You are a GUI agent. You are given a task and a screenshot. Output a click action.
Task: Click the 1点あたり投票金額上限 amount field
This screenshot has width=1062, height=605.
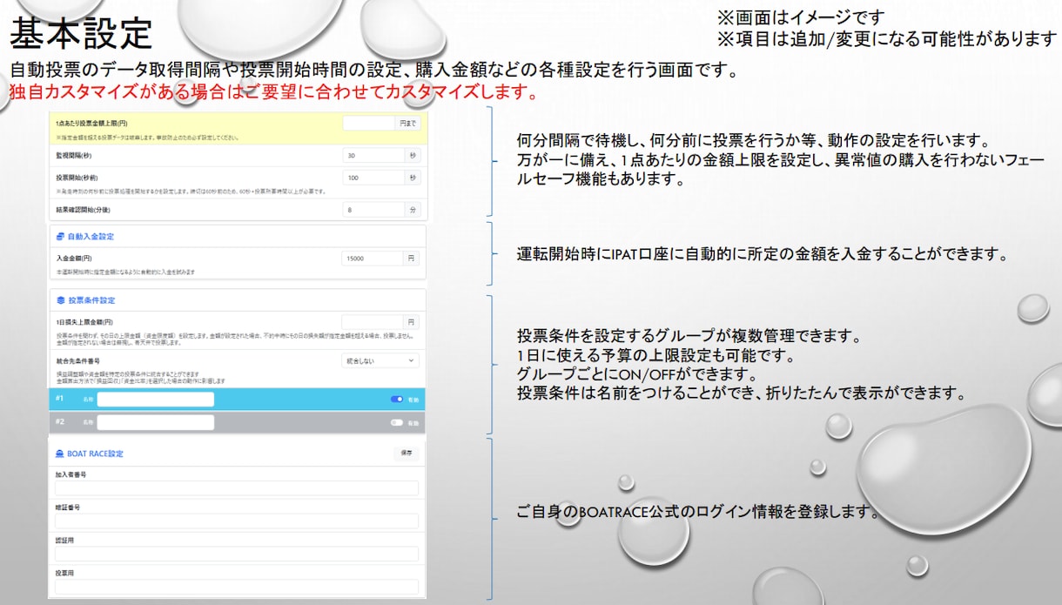coord(369,124)
